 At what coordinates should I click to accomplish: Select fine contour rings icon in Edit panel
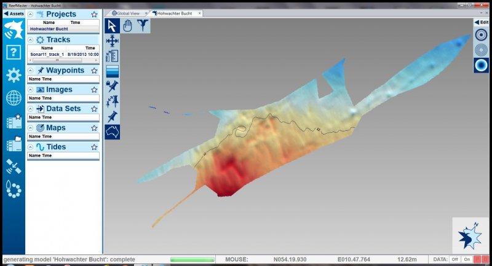pyautogui.click(x=481, y=50)
